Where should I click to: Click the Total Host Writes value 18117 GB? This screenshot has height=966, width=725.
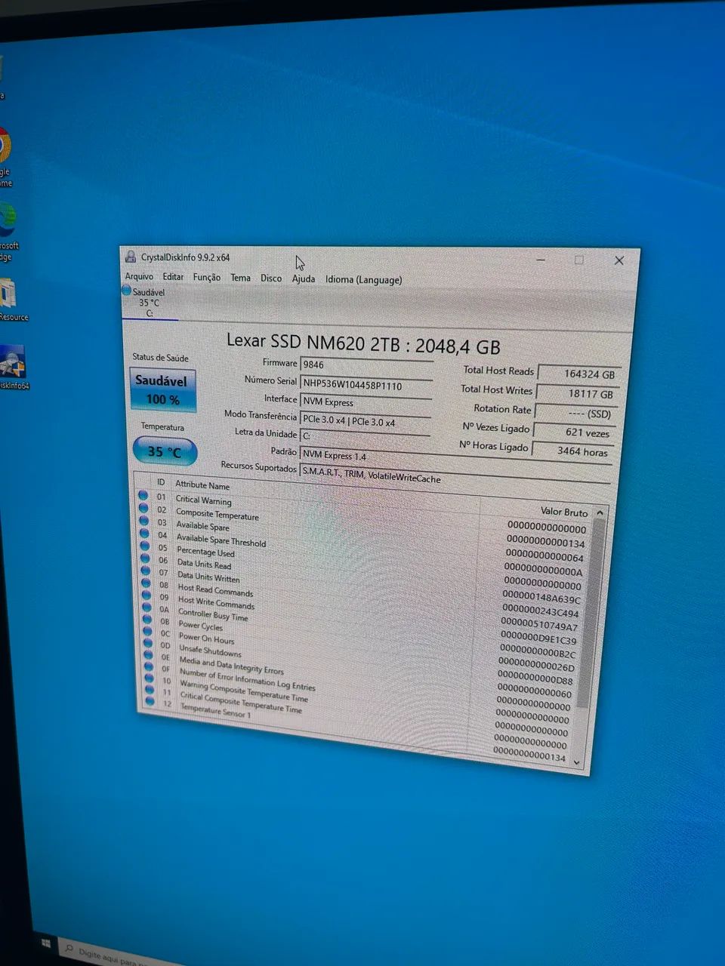[x=578, y=393]
